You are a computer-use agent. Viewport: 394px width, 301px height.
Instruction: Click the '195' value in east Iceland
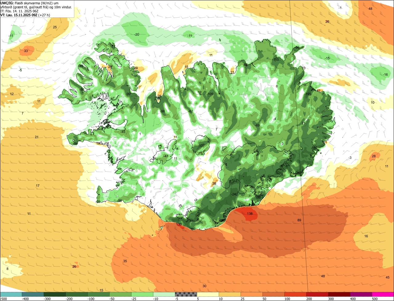pos(308,94)
